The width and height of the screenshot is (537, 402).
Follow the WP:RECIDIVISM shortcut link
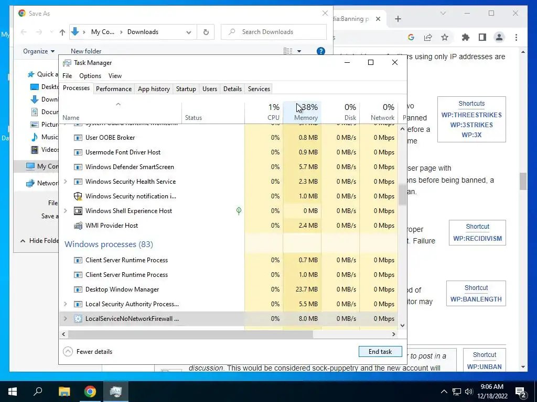point(477,239)
